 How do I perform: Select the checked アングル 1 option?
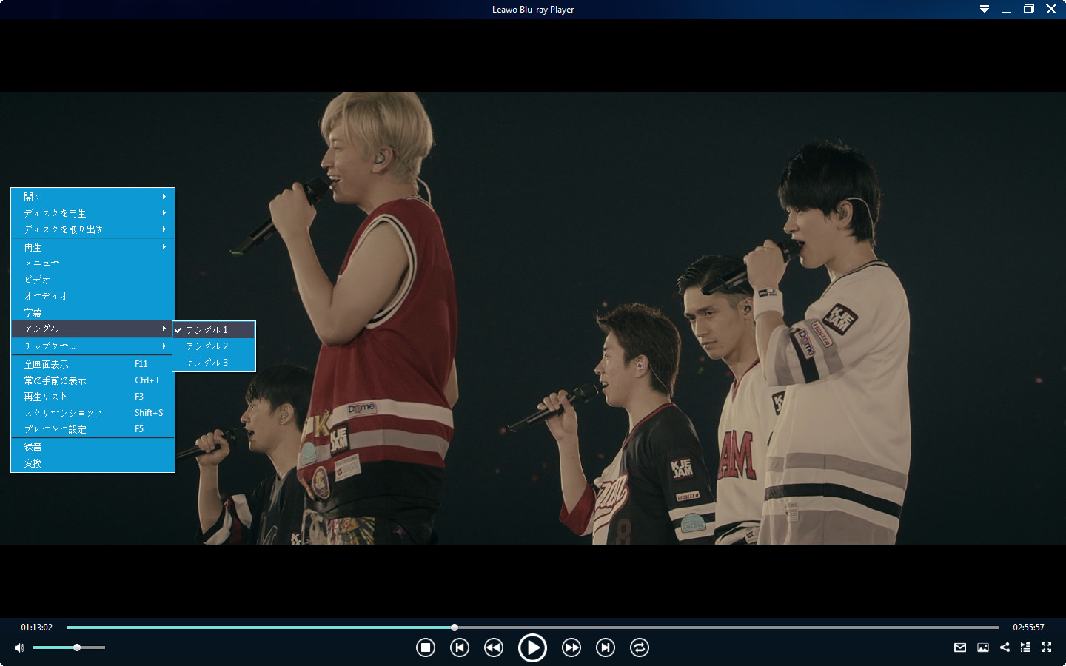(x=214, y=330)
